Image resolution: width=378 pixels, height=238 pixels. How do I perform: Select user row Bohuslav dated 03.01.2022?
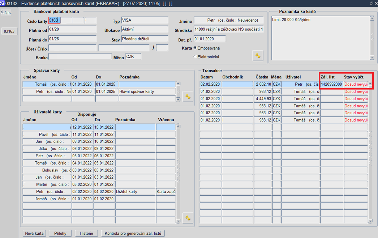[x=99, y=170]
